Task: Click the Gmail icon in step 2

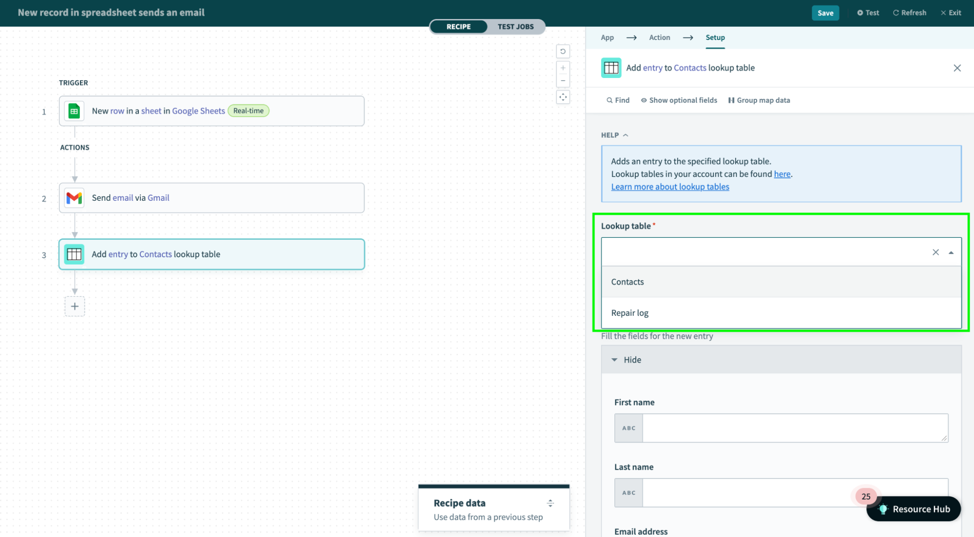Action: pos(74,198)
